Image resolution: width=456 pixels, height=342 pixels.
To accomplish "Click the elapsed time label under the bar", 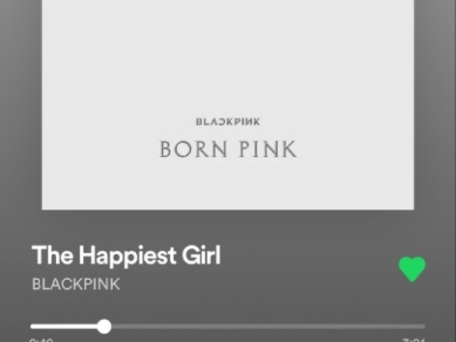I will (x=41, y=340).
